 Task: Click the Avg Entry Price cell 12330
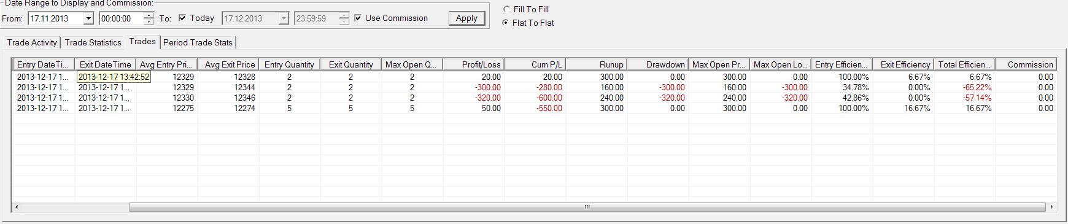pyautogui.click(x=166, y=98)
